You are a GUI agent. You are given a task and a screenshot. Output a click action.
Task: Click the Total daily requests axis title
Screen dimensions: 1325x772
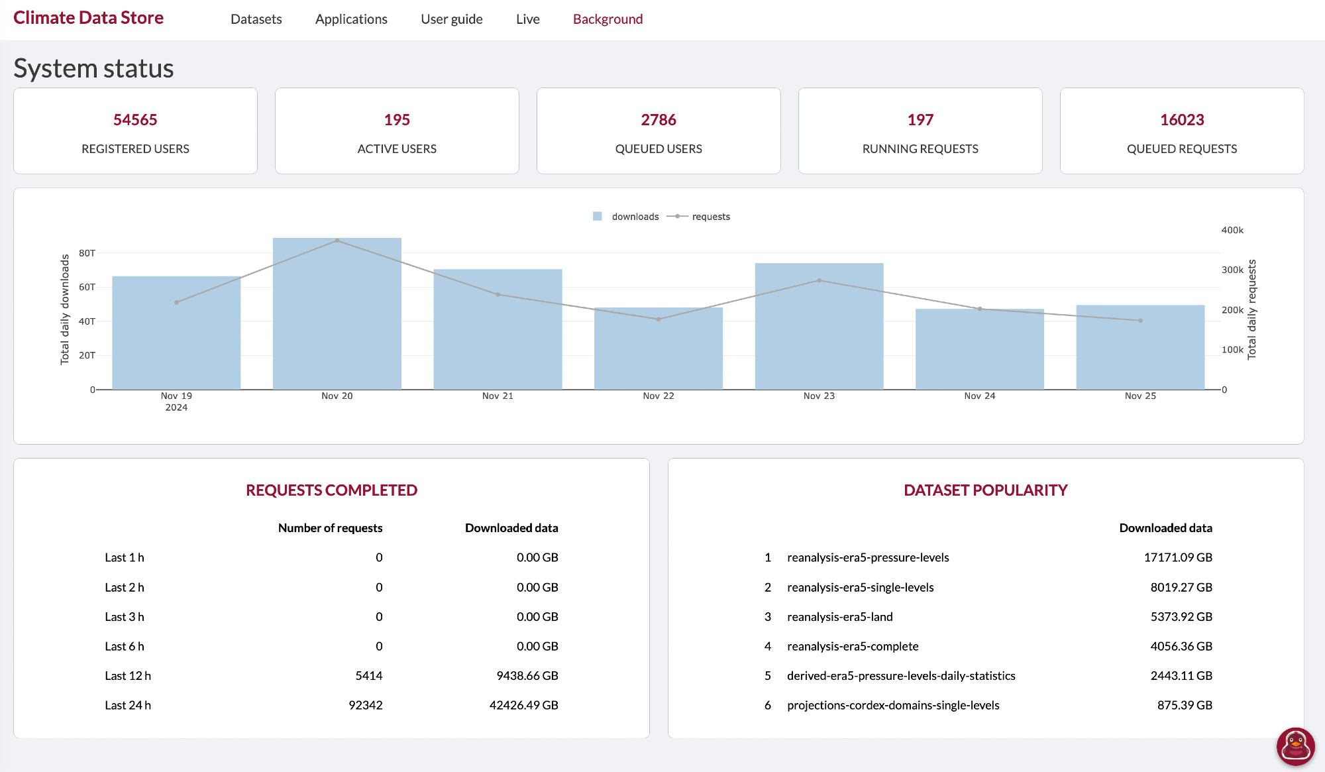click(x=1251, y=309)
